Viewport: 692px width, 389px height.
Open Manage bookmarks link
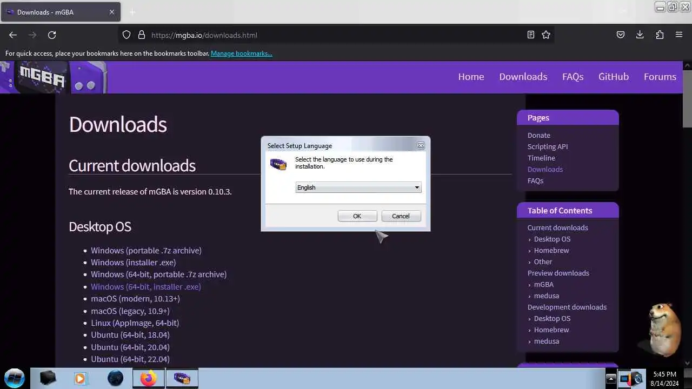pyautogui.click(x=241, y=53)
